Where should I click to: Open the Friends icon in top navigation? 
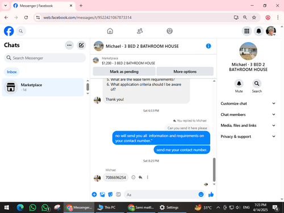[x=140, y=31]
